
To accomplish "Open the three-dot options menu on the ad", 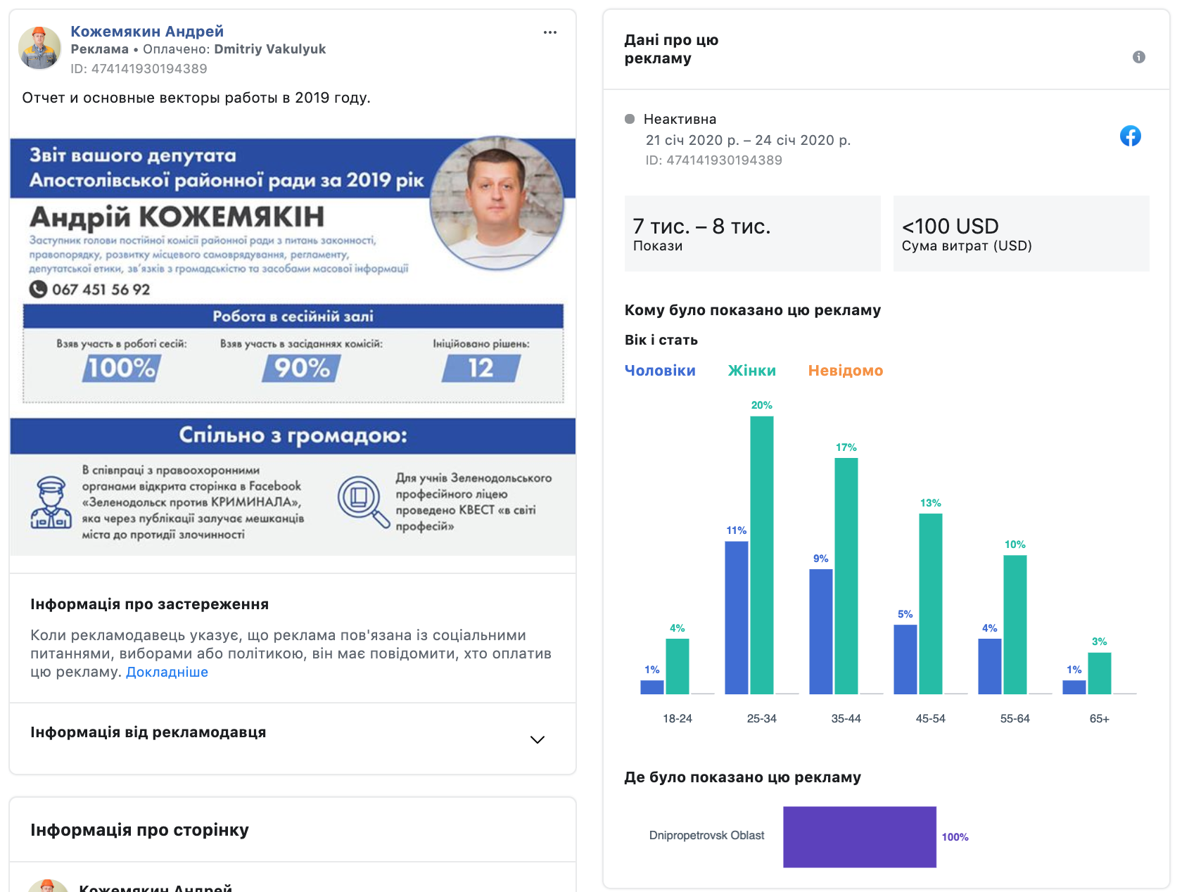I will (549, 32).
